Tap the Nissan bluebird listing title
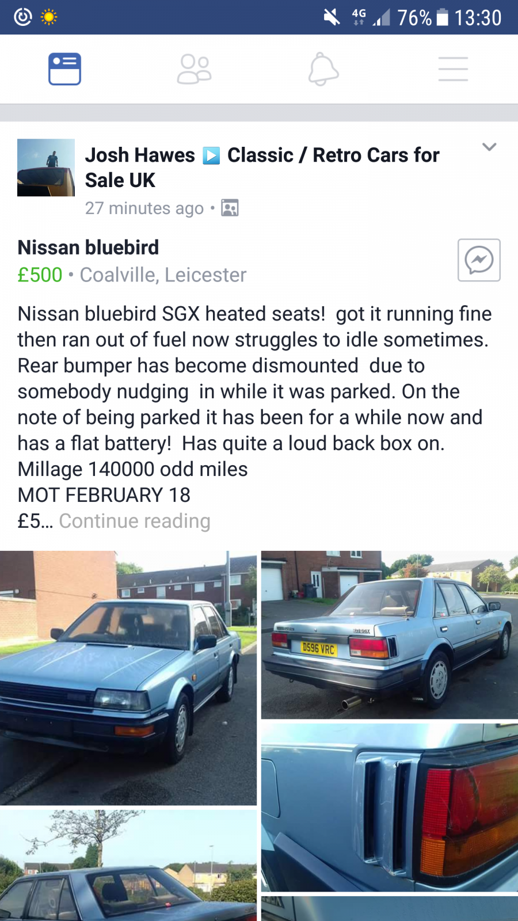 pyautogui.click(x=88, y=248)
